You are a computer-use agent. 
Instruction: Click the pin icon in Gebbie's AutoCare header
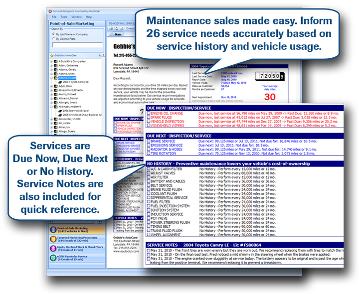click(100, 55)
